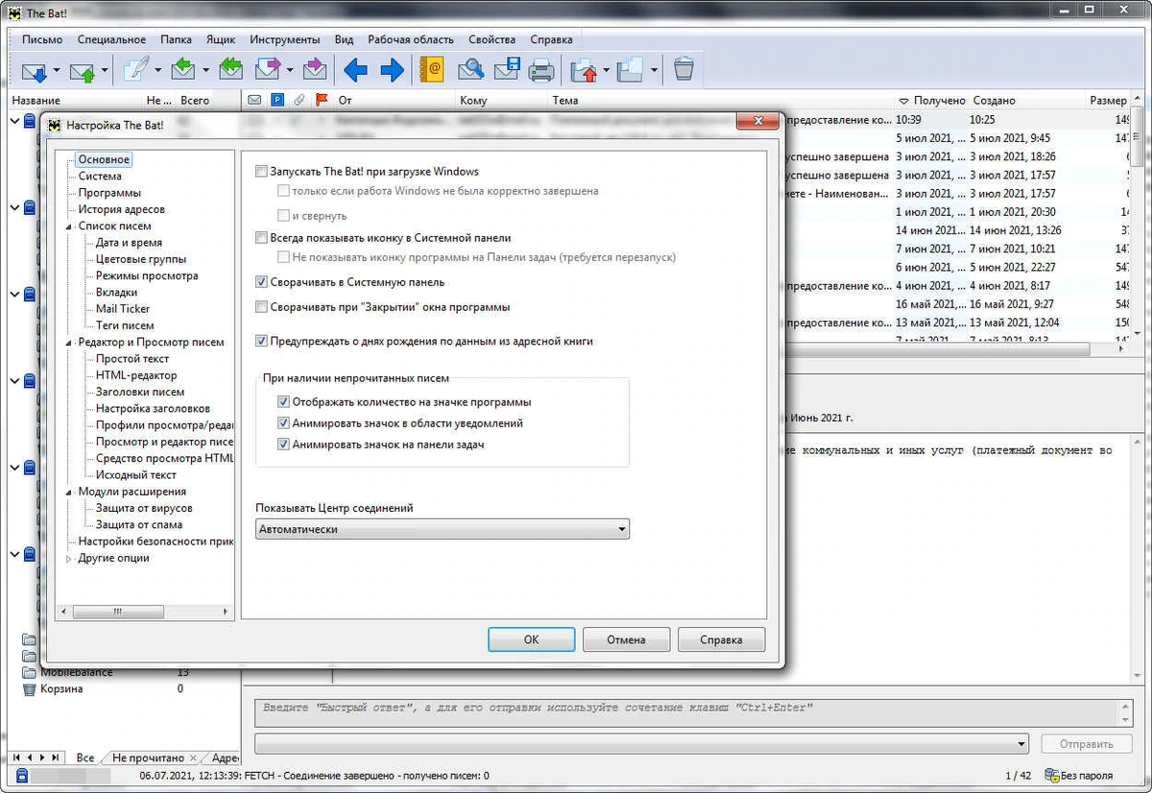Click the Быстрый ответ quick reply field
Screen dimensions: 1152x793
coord(687,711)
